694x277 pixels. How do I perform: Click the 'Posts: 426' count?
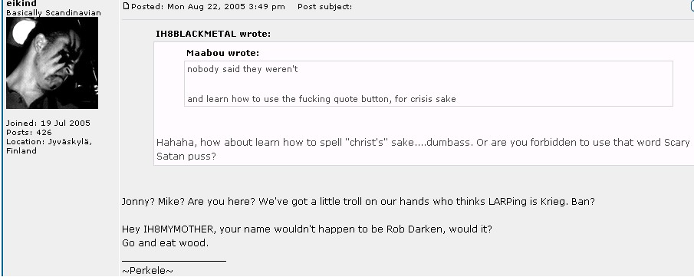(29, 133)
